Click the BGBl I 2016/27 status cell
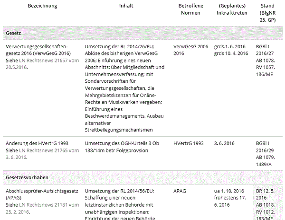The height and width of the screenshot is (220, 285). (x=266, y=60)
